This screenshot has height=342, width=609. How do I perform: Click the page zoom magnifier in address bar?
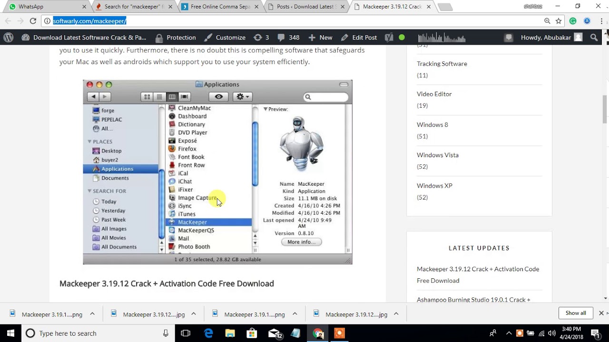pos(547,21)
